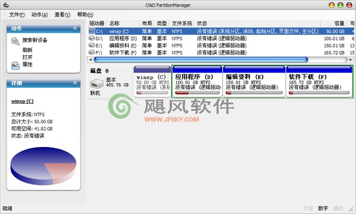Select the 应用程序 (D) name cell
Image resolution: width=356 pixels, height=214 pixels.
click(x=123, y=39)
